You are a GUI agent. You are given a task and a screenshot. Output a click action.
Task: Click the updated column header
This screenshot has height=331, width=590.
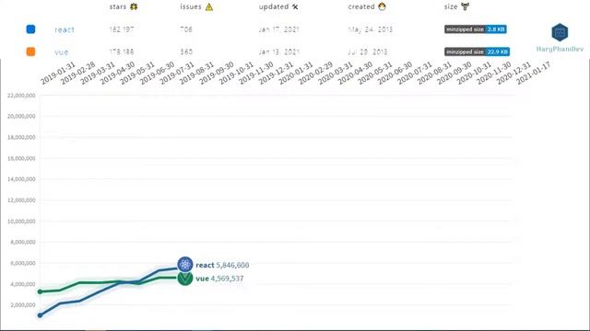[x=274, y=6]
